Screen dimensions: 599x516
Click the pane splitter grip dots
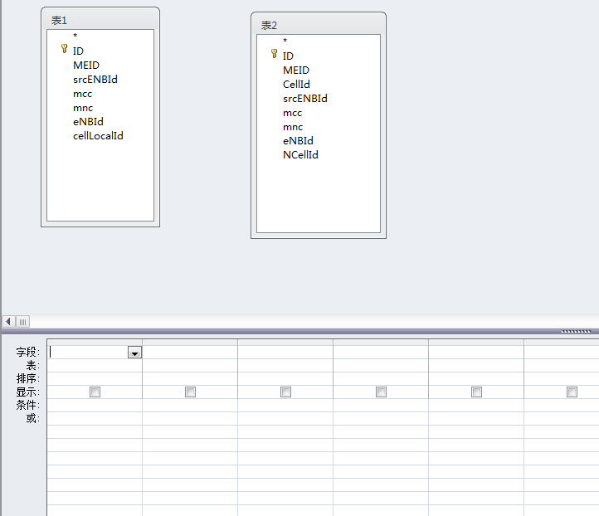point(576,332)
